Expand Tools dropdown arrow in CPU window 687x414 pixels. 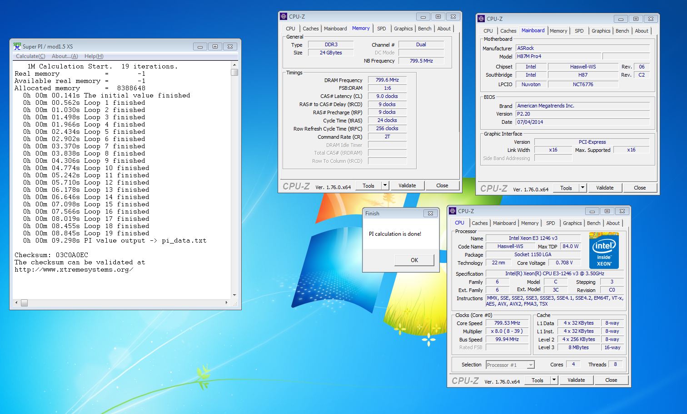click(554, 380)
